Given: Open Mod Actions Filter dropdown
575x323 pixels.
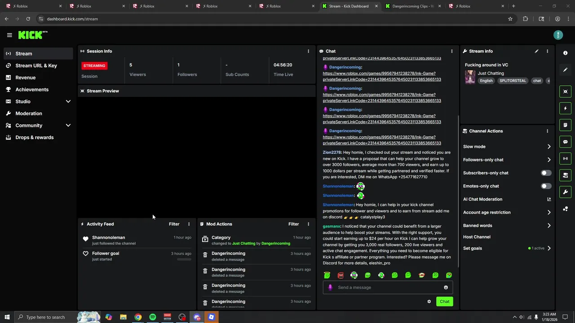Looking at the screenshot, I should coord(293,224).
